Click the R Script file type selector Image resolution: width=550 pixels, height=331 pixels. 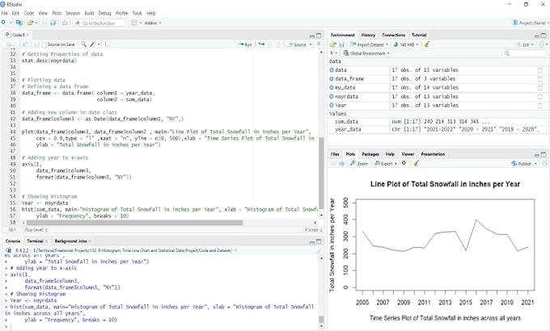(313, 230)
